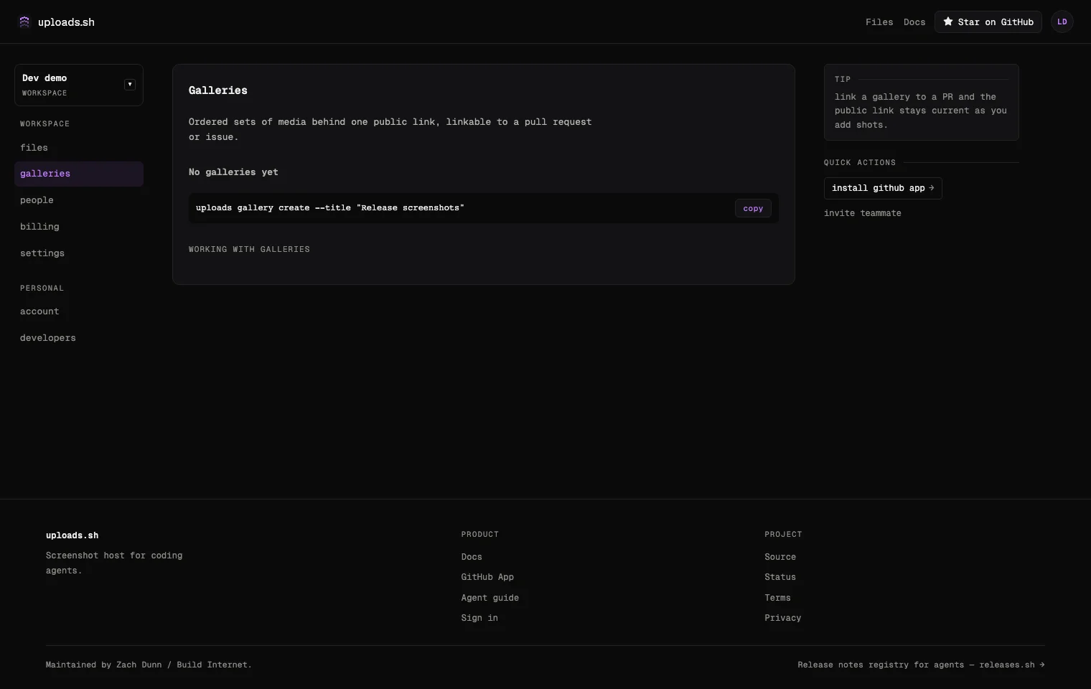Click the WORKING WITH GALLERIES label
This screenshot has width=1091, height=689.
(249, 249)
